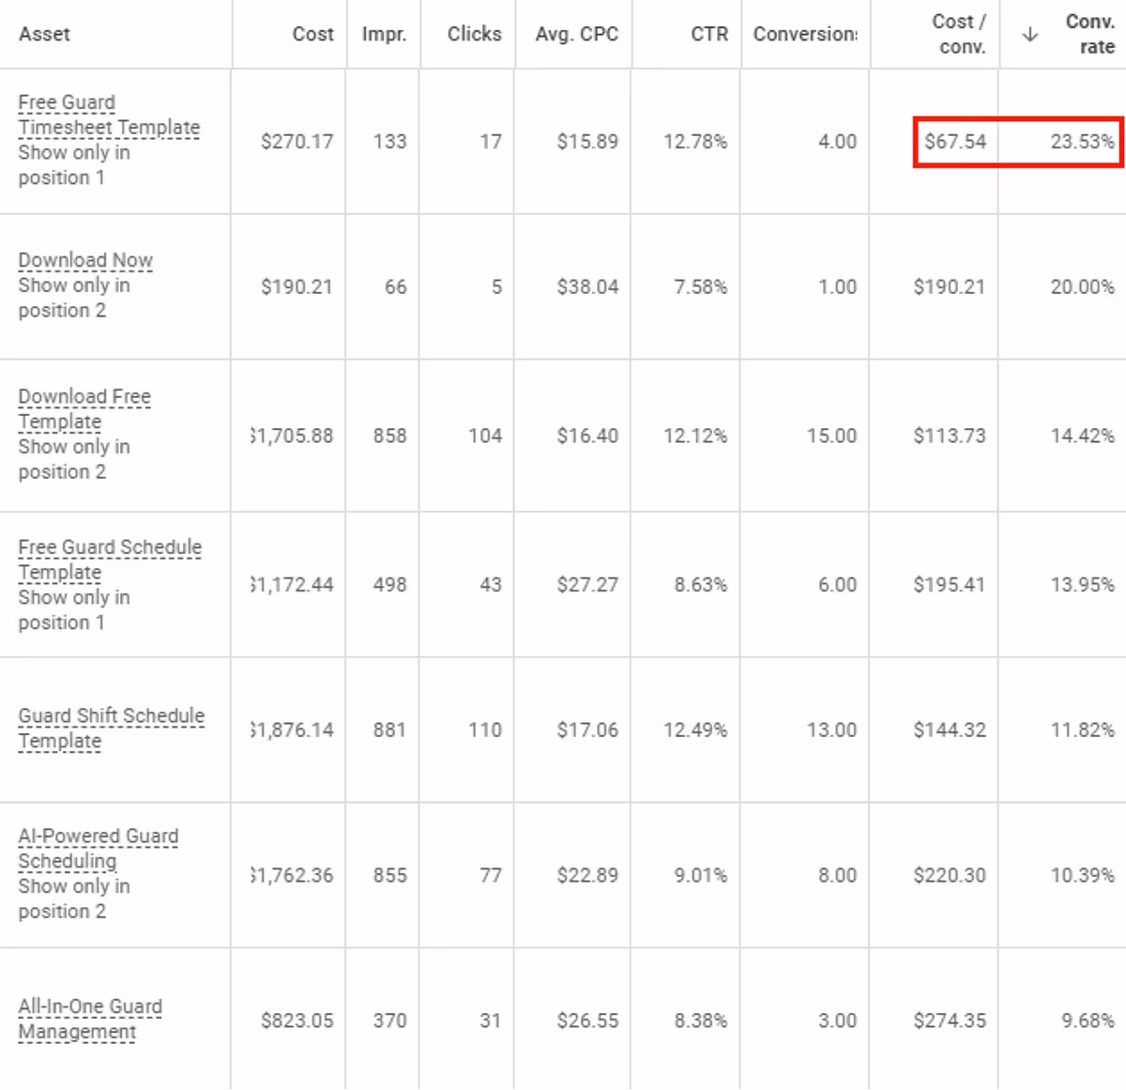Open the Download Free Template asset link
Viewport: 1126px width, 1090px height.
pos(84,409)
